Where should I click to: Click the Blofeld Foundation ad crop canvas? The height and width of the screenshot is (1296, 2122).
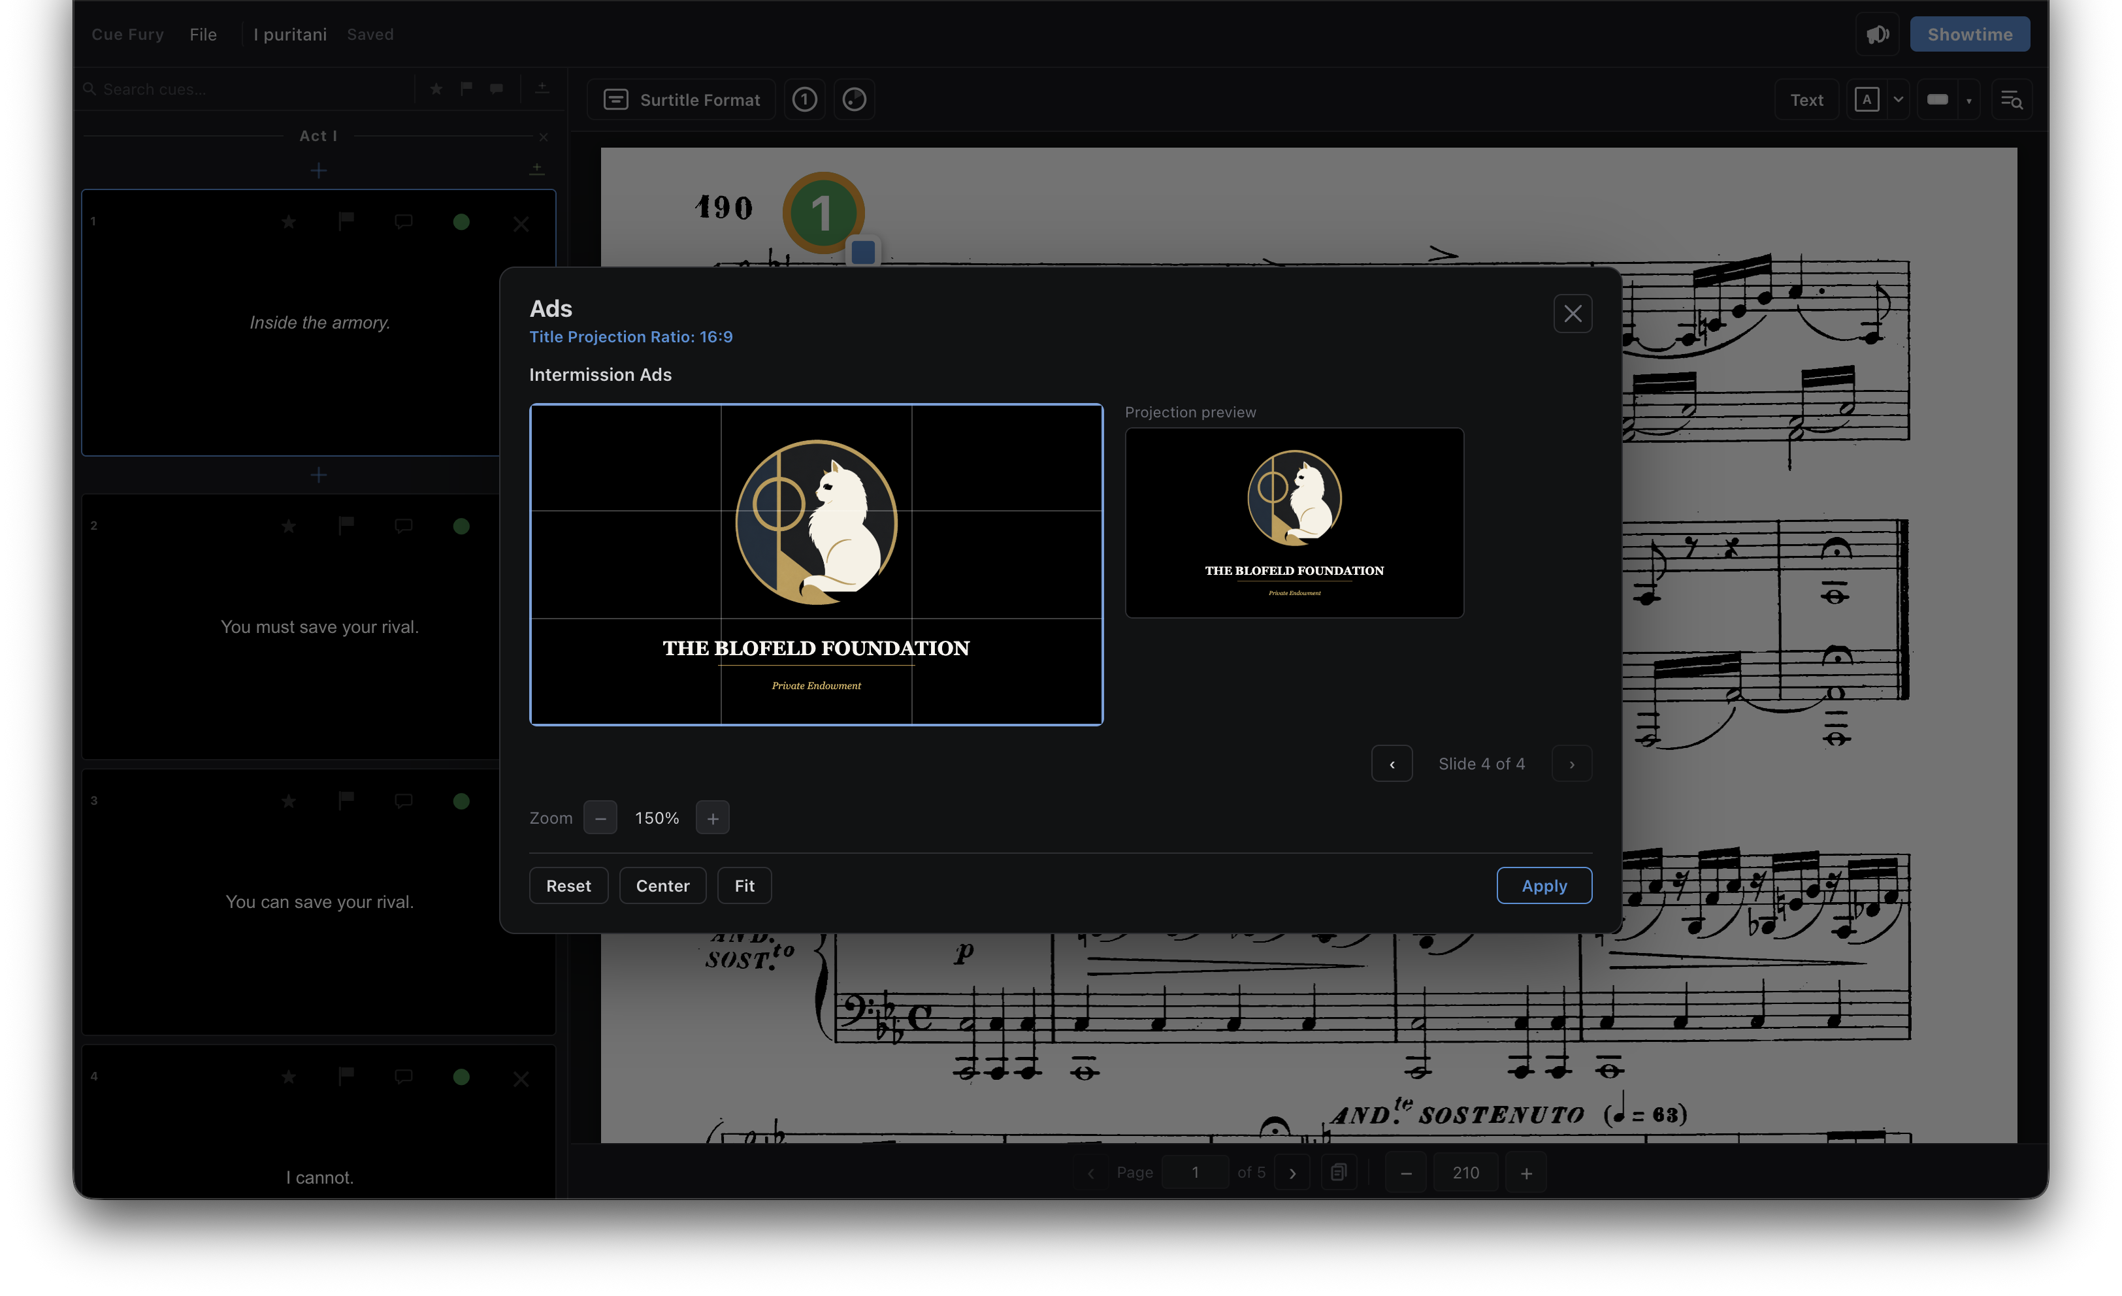click(x=815, y=564)
